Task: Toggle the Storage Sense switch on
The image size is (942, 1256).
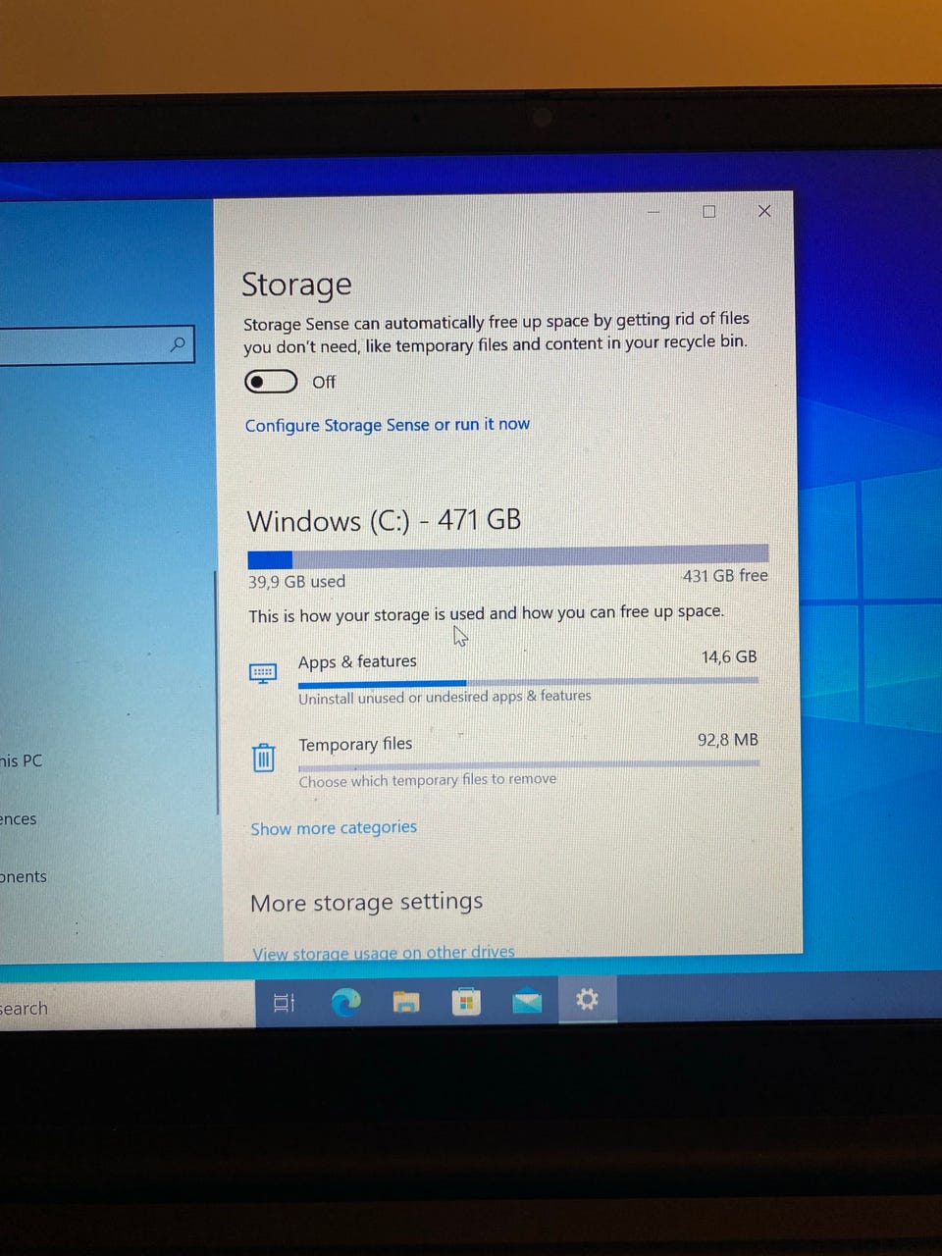Action: (271, 382)
